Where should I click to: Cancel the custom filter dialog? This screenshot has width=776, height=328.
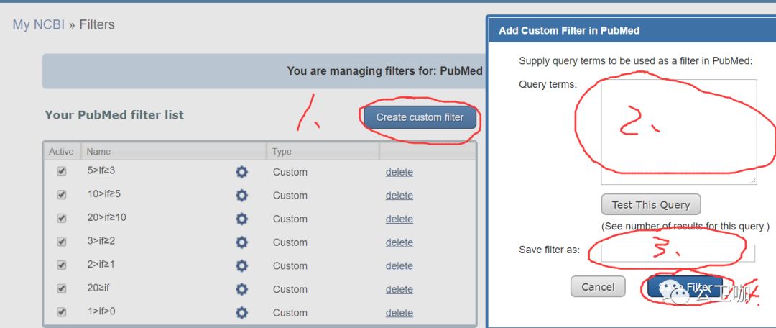point(598,287)
